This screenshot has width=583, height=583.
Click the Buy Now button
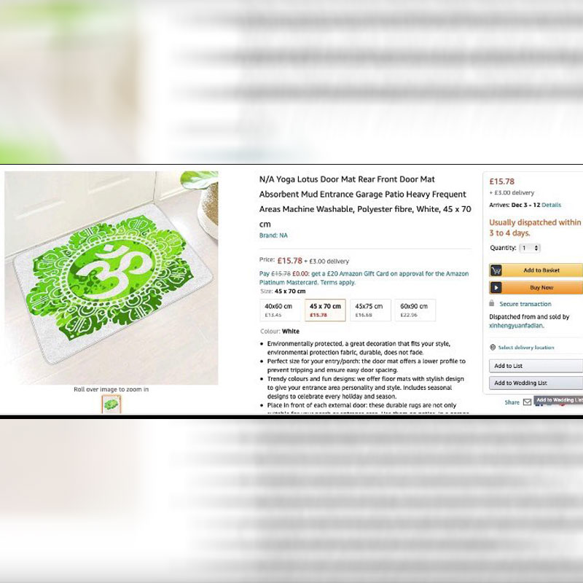pyautogui.click(x=536, y=287)
